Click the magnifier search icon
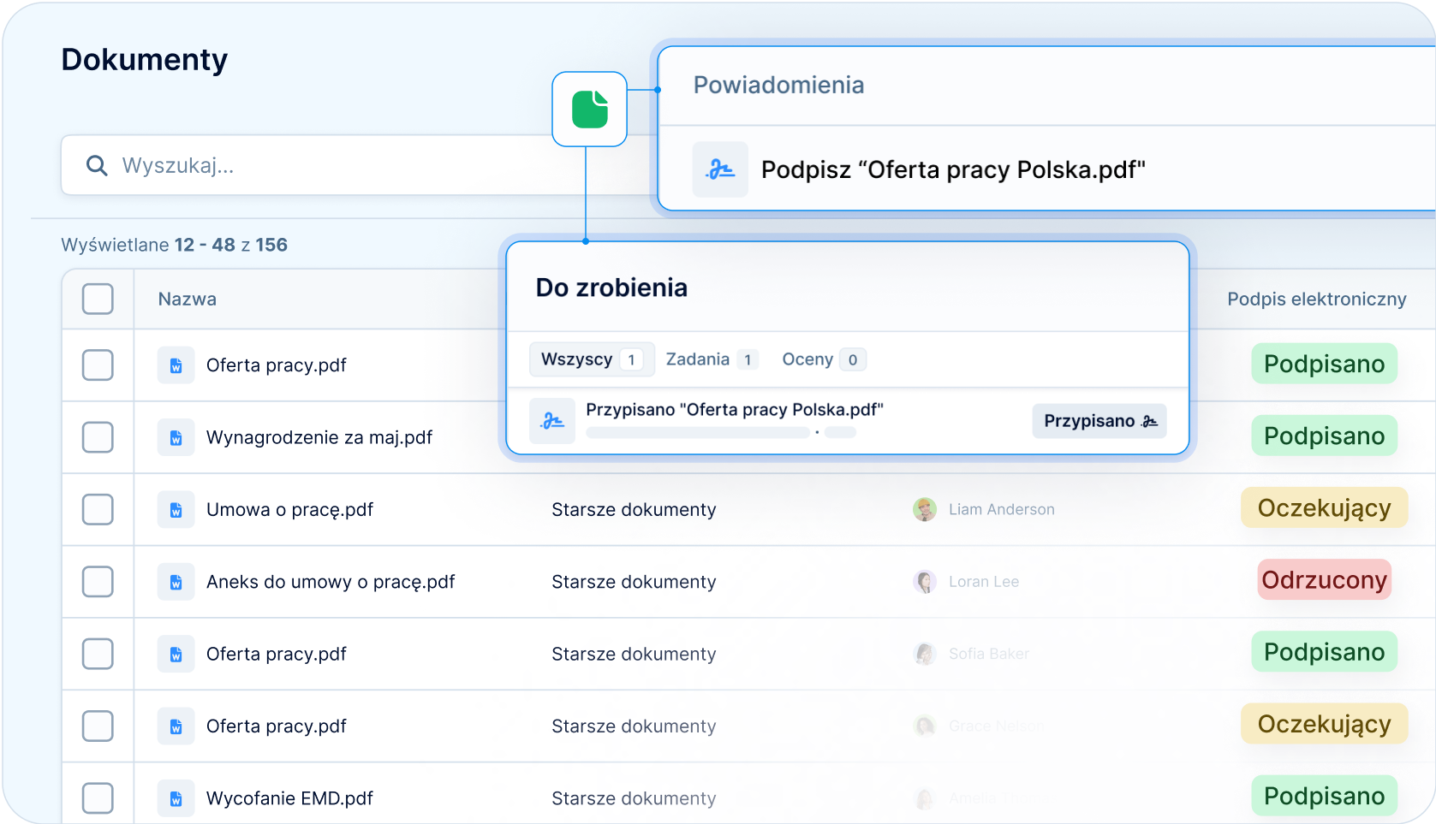 tap(98, 165)
